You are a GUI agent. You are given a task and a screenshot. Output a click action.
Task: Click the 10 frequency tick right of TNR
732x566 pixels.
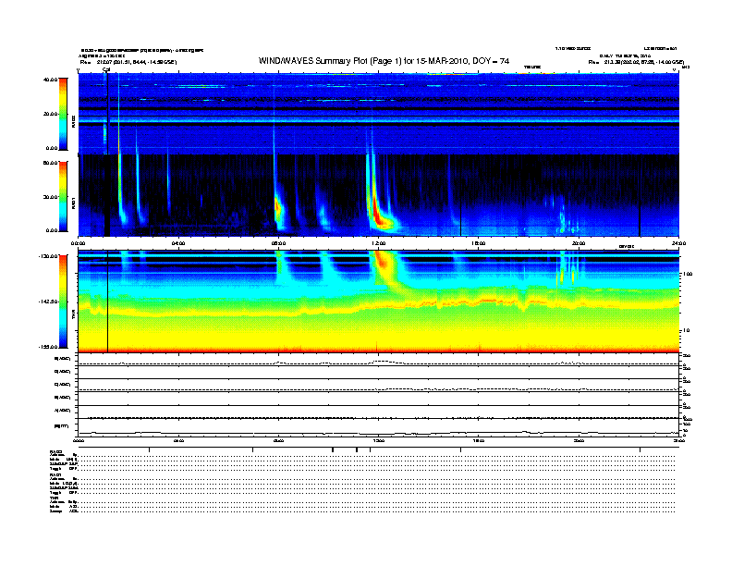tap(688, 331)
